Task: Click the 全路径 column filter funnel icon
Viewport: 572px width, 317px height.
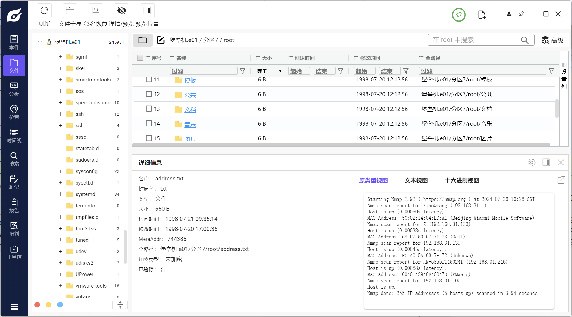Action: click(x=551, y=71)
